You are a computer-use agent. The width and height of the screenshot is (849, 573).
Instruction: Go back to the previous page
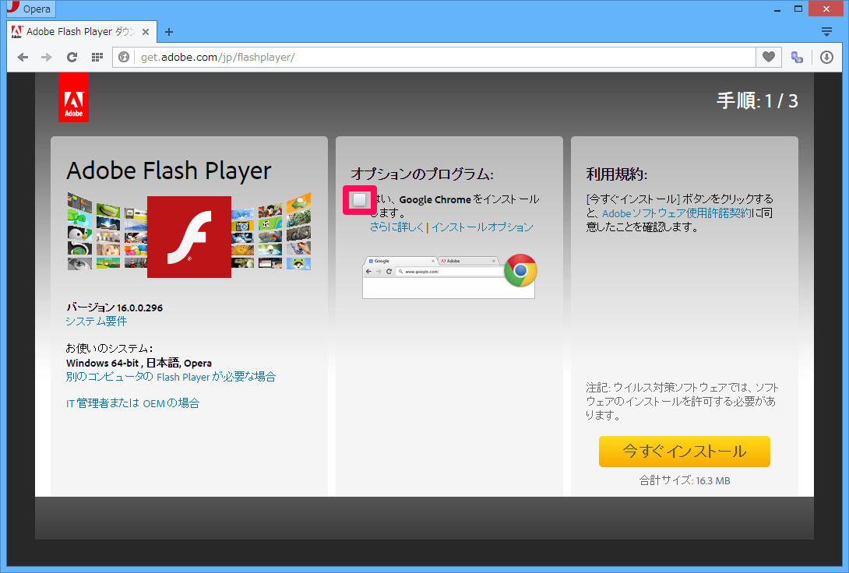(23, 57)
